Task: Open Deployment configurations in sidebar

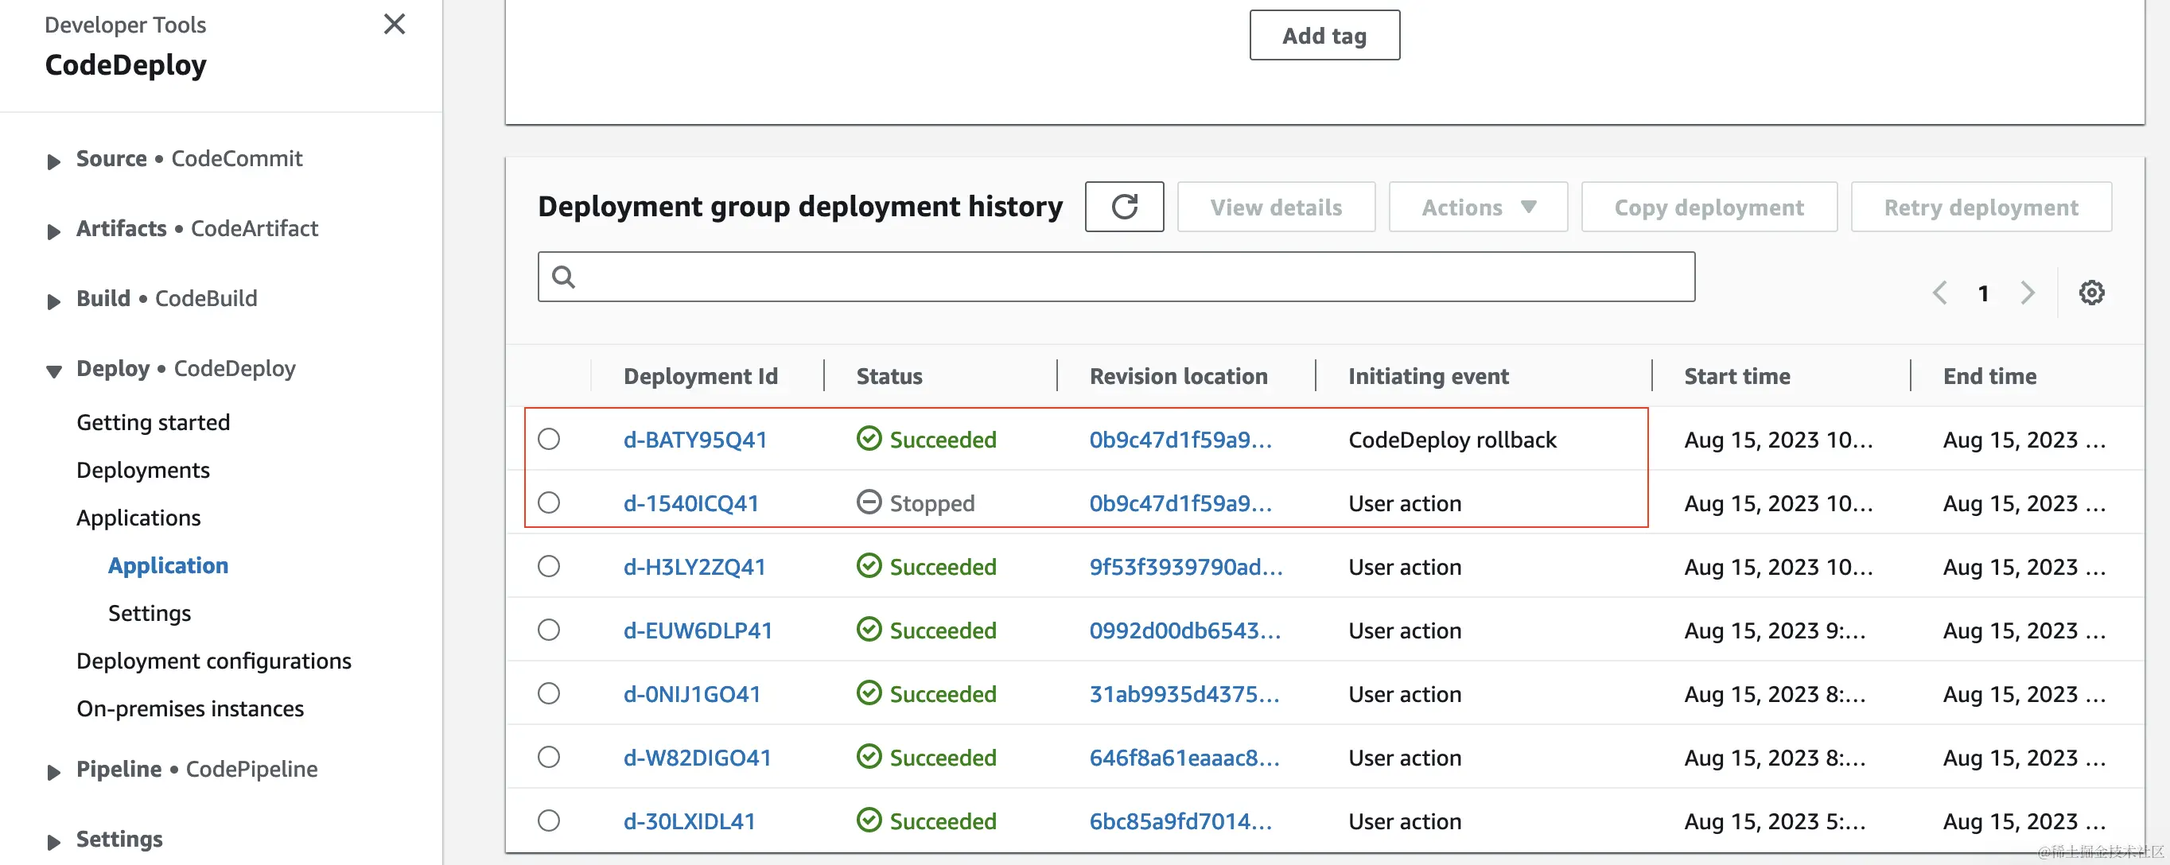Action: (x=214, y=661)
